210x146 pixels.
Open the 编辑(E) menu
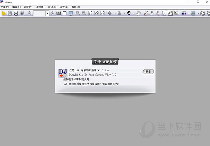coord(16,7)
